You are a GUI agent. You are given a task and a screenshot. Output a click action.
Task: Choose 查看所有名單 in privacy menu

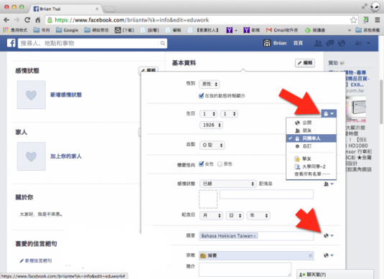pos(311,174)
